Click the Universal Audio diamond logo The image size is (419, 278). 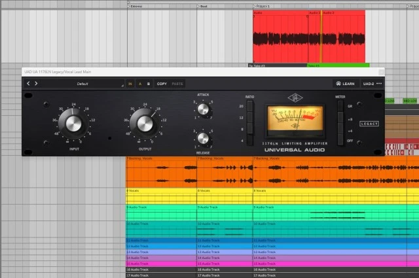(295, 97)
